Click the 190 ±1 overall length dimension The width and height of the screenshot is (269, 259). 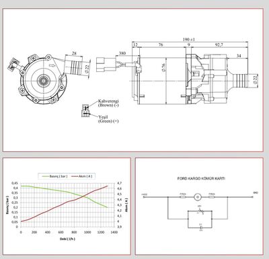[x=189, y=39]
